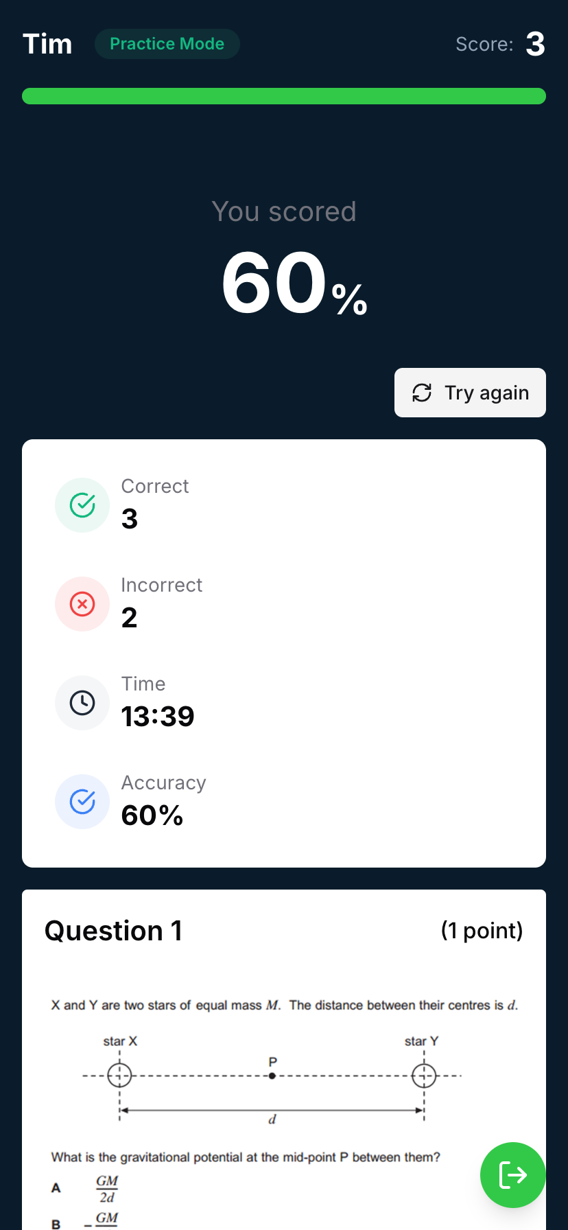Click the Question 1 heading

(x=114, y=931)
